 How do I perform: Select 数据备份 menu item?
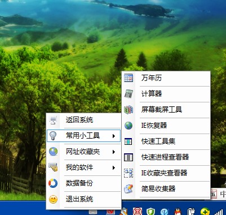pyautogui.click(x=83, y=183)
